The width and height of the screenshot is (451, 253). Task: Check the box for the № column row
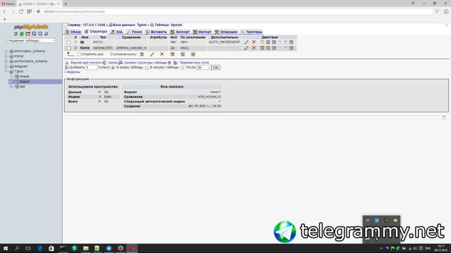point(69,42)
